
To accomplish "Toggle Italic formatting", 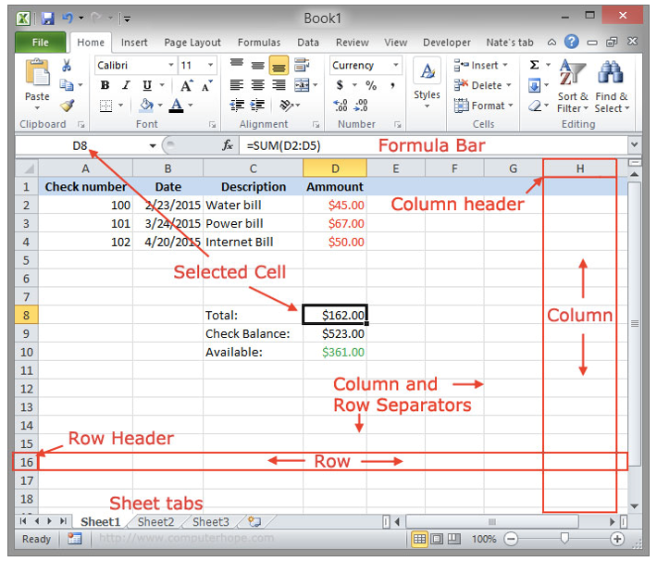I will (x=124, y=85).
